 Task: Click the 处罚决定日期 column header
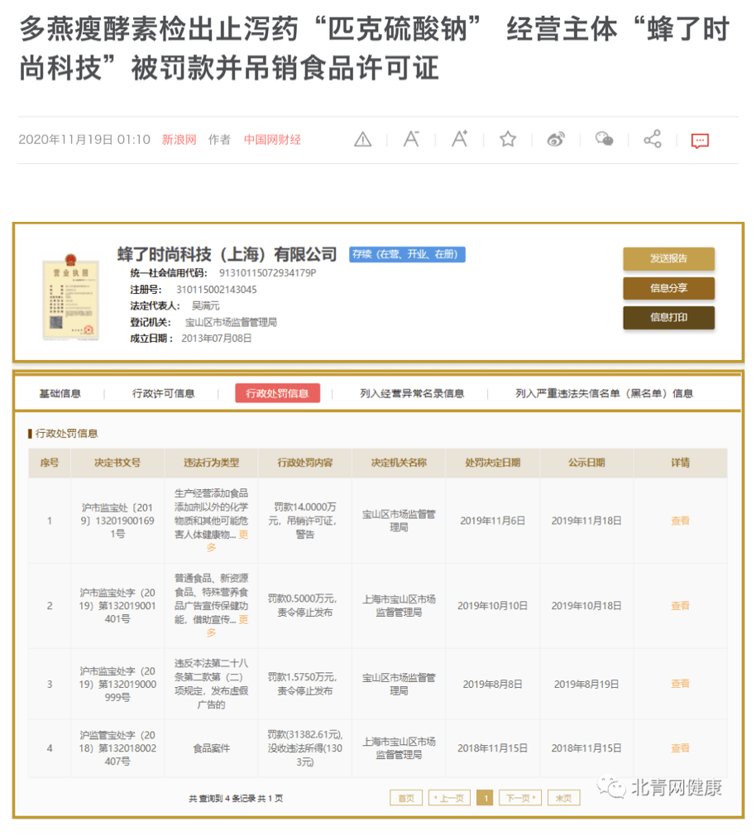coord(493,463)
